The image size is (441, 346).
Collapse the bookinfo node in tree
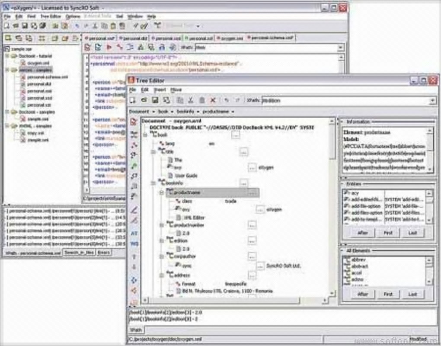click(x=153, y=183)
